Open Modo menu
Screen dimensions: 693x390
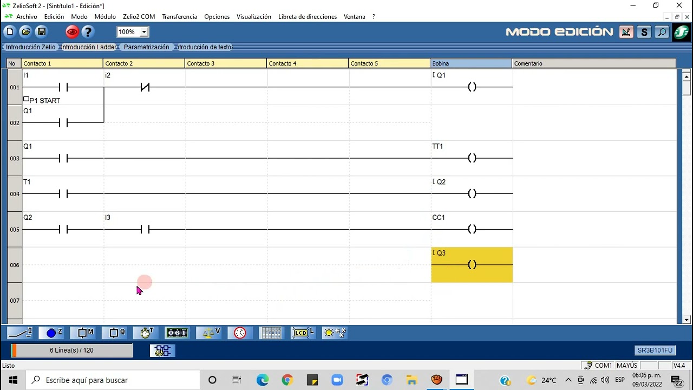coord(79,17)
